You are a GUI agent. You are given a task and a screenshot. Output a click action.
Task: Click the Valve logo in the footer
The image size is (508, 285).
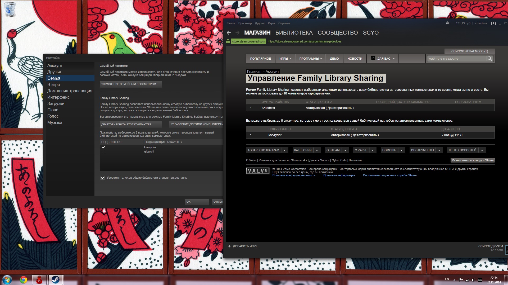[x=258, y=171]
